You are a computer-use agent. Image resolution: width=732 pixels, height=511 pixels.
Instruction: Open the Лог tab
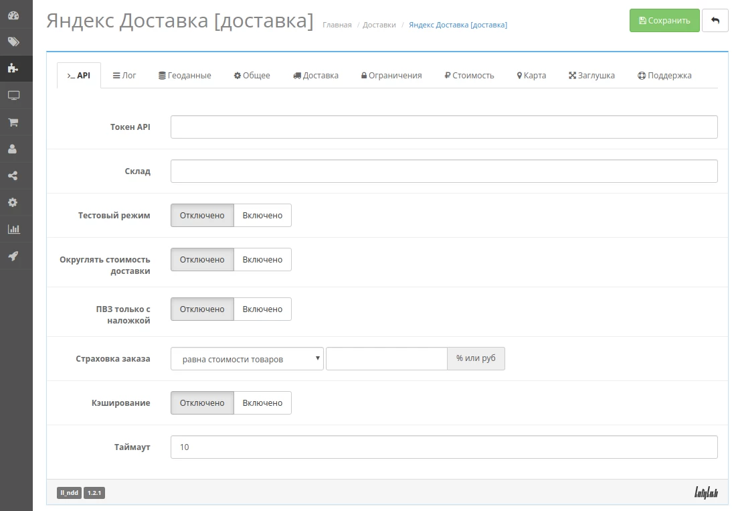[x=124, y=75]
